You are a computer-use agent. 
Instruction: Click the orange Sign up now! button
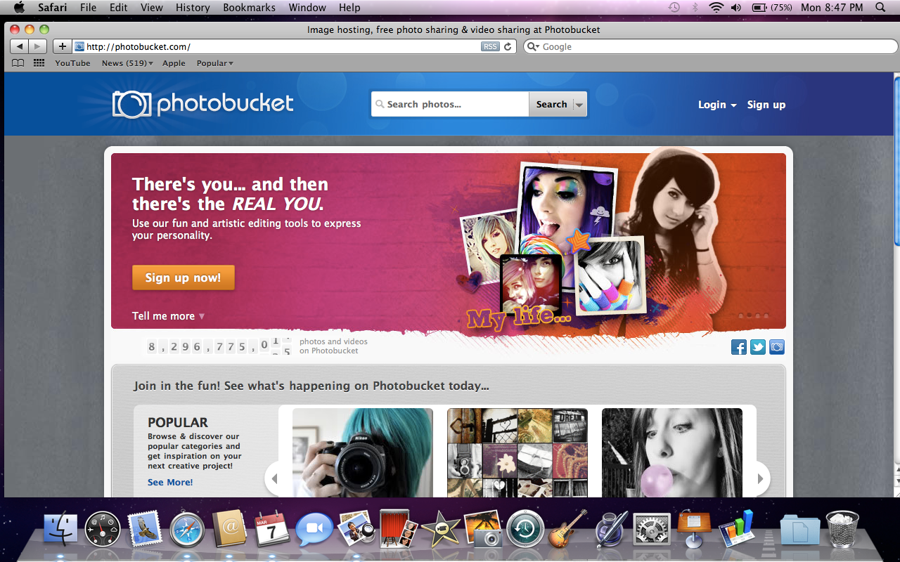[183, 277]
